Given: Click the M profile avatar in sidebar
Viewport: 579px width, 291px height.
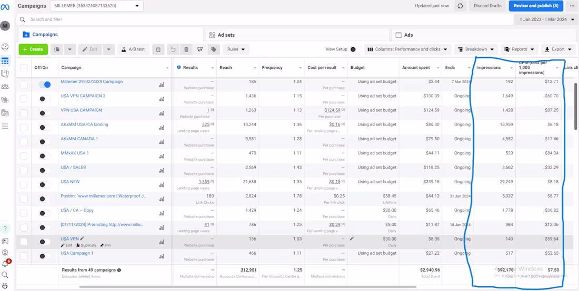Looking at the screenshot, I should (5, 26).
